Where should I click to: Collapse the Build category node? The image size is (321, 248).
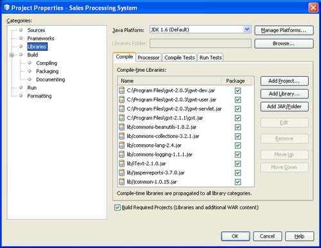12,55
